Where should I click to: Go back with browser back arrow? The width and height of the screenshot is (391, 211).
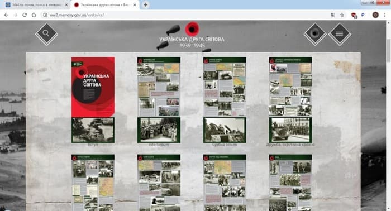[x=6, y=15]
